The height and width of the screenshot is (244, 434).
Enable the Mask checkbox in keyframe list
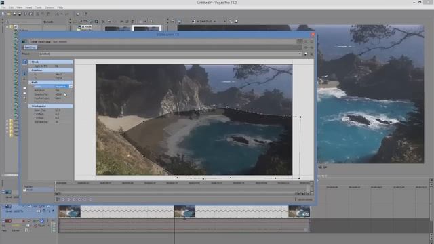24,190
